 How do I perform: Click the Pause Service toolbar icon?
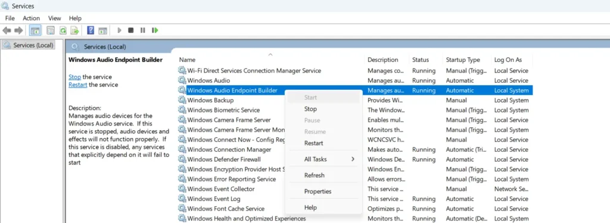pos(143,30)
